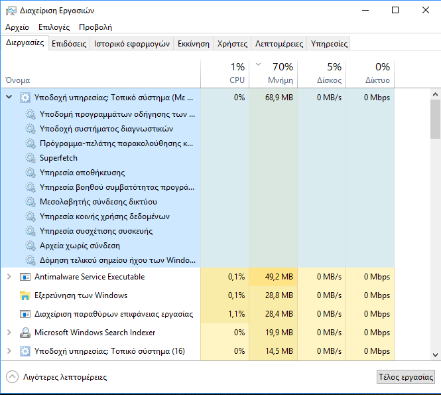Click gear icon beside Πρόγραμμα-πελάτης παρακολούθησης
The width and height of the screenshot is (441, 395).
tap(31, 143)
